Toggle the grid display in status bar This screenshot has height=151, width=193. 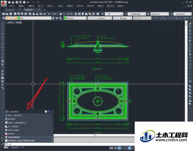click(116, 148)
